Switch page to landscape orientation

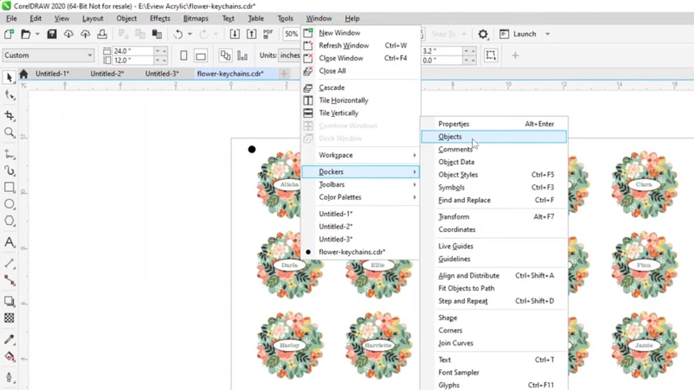click(x=201, y=55)
